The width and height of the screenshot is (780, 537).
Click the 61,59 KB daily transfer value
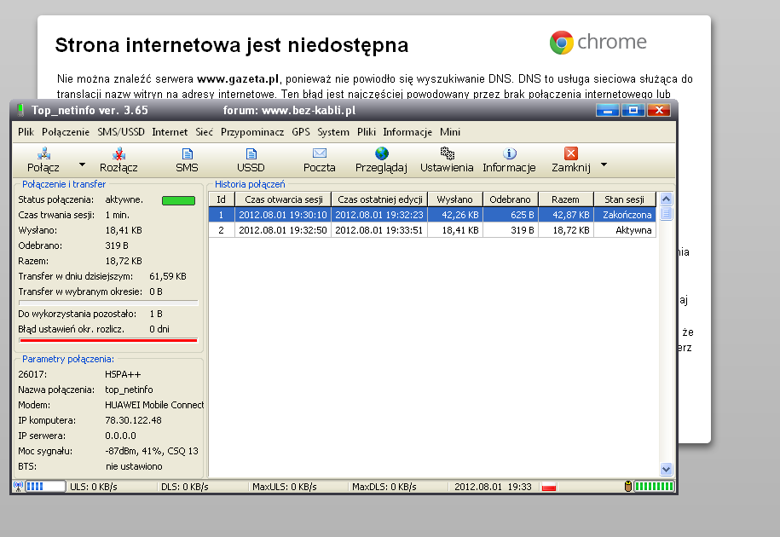[168, 276]
